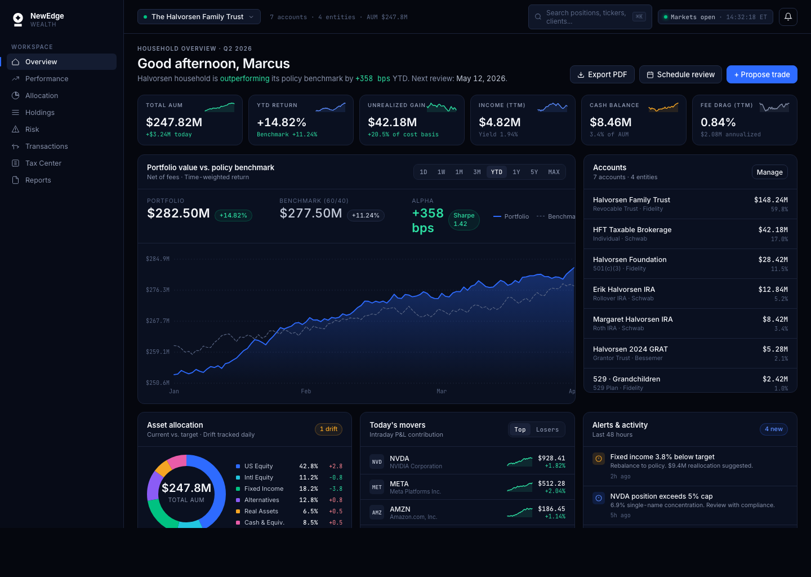The width and height of the screenshot is (811, 577).
Task: Click the Export PDF button
Action: coord(602,74)
